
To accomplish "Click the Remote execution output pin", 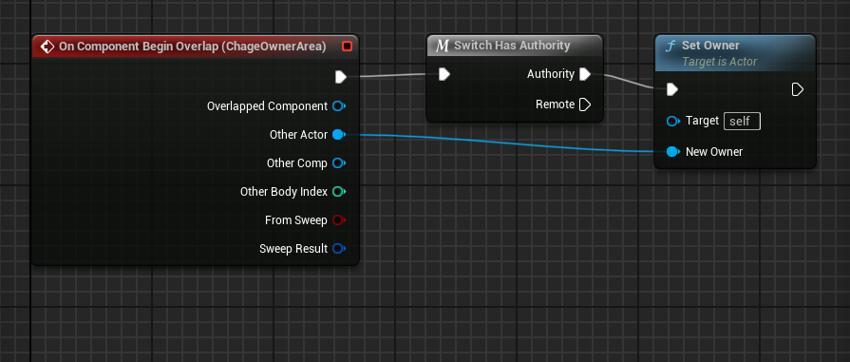I will (x=584, y=105).
